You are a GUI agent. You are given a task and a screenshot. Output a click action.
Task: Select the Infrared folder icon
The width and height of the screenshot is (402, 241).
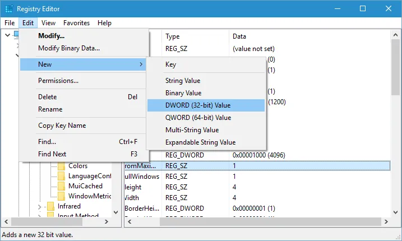pyautogui.click(x=51, y=206)
